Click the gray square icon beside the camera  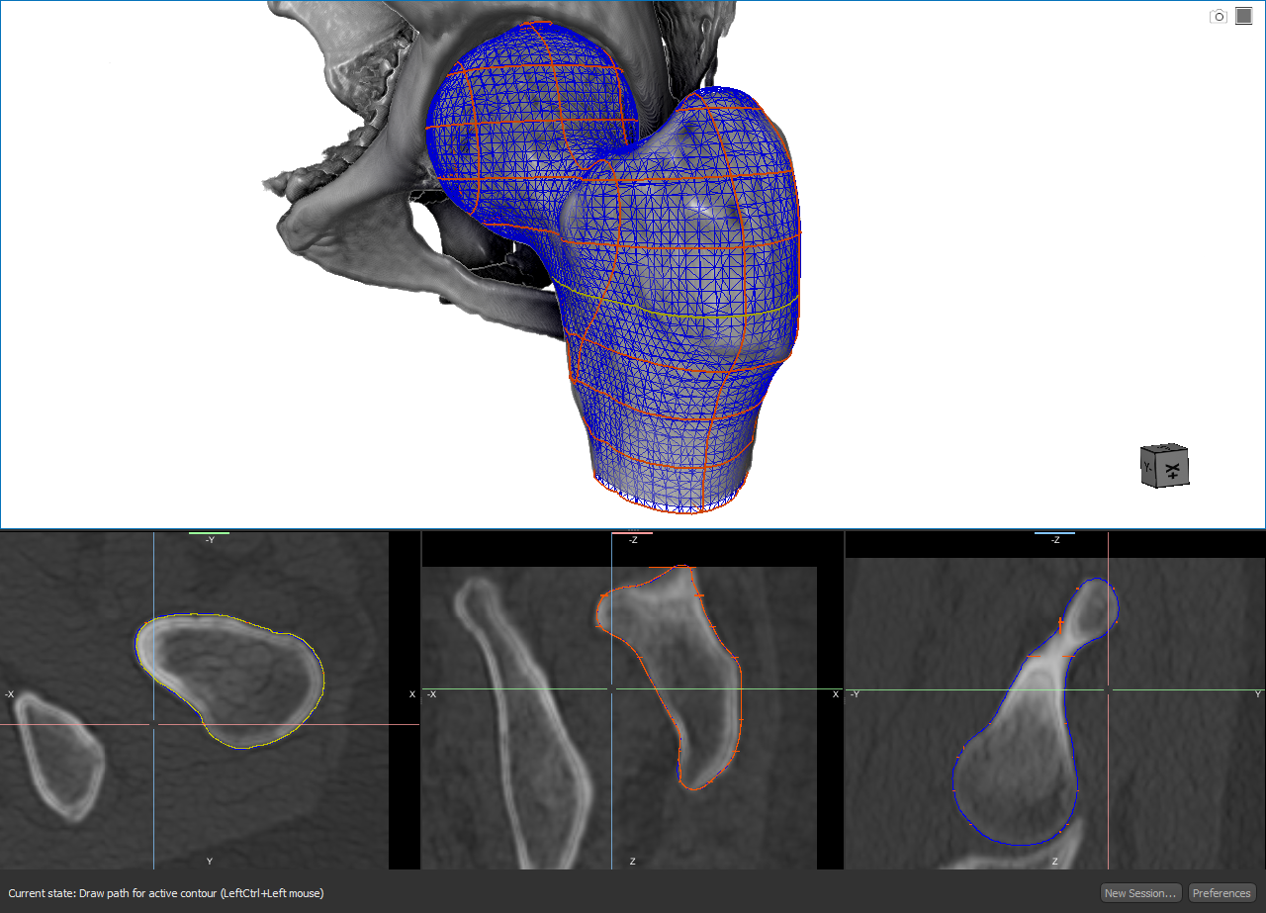point(1243,15)
